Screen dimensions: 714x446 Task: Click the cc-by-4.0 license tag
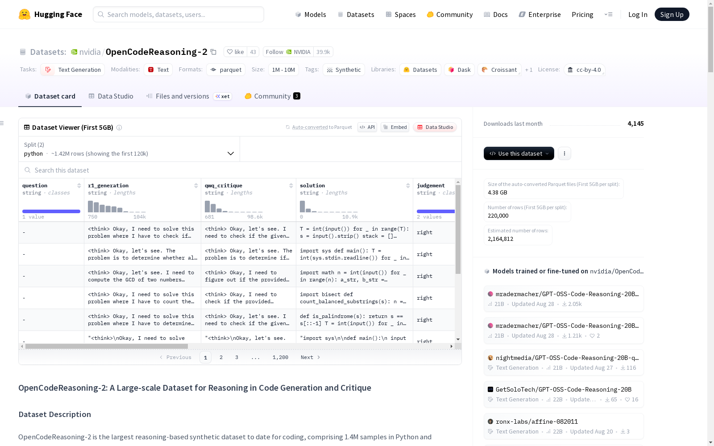585,70
